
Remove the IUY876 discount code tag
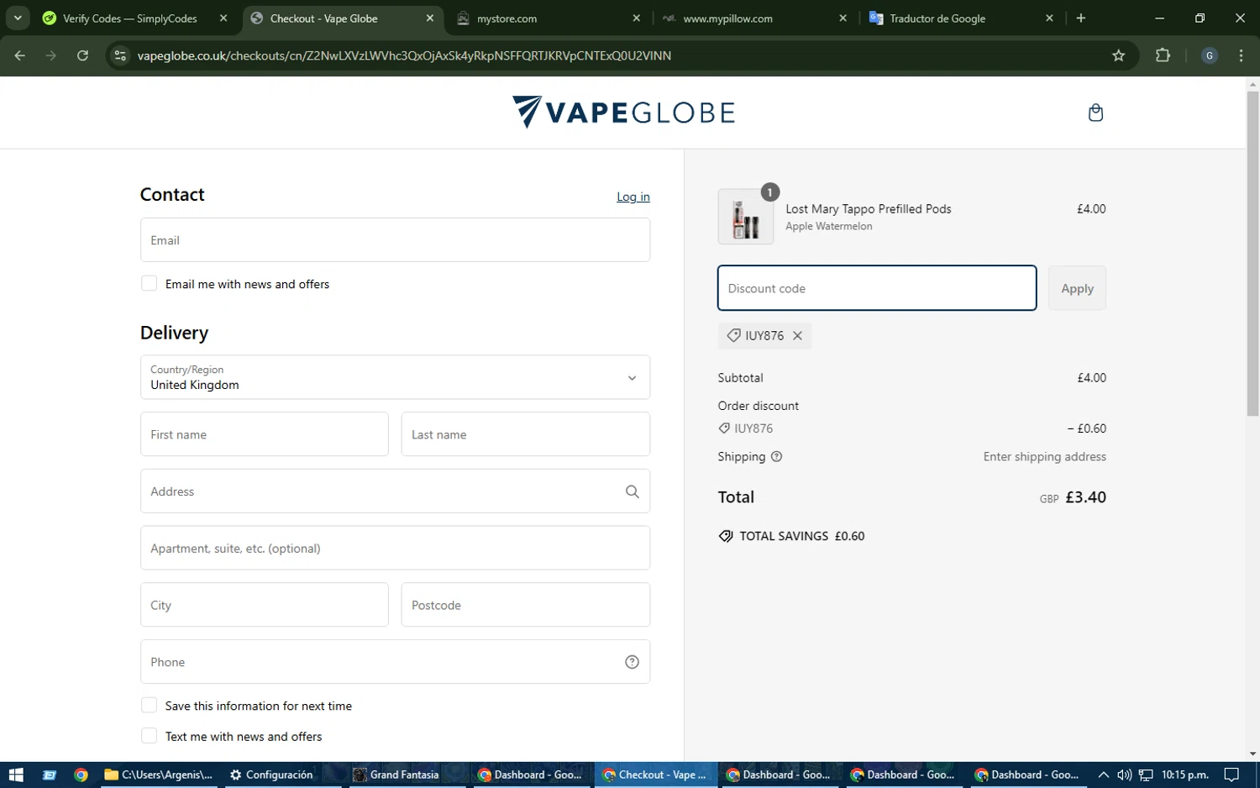coord(797,335)
